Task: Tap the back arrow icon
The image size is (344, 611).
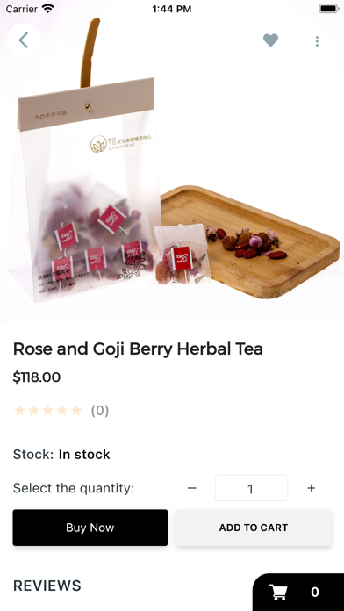Action: (24, 40)
